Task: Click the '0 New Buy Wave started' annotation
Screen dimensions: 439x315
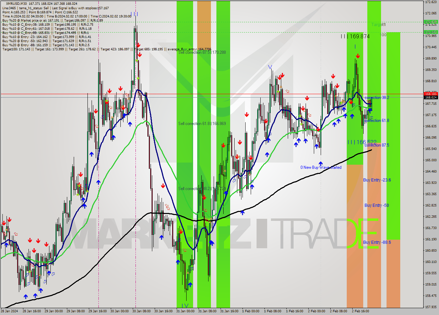Action: coord(321,167)
